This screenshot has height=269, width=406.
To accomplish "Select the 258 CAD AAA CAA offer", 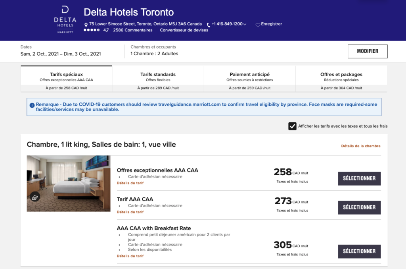I will [359, 178].
